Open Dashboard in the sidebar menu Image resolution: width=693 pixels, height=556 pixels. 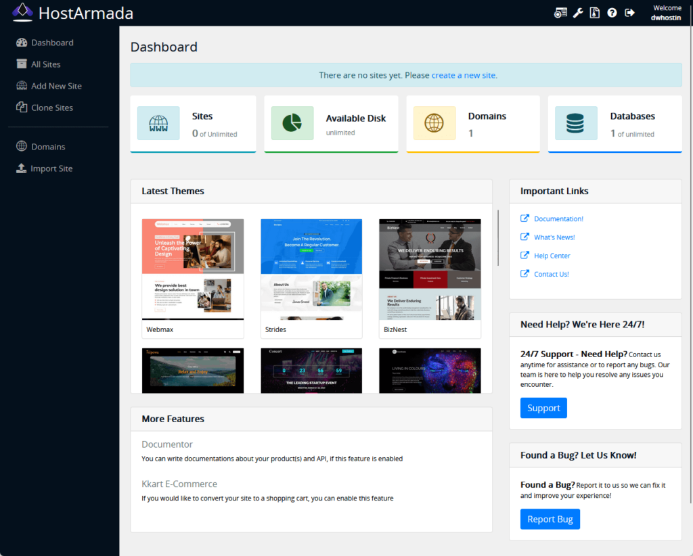(52, 43)
